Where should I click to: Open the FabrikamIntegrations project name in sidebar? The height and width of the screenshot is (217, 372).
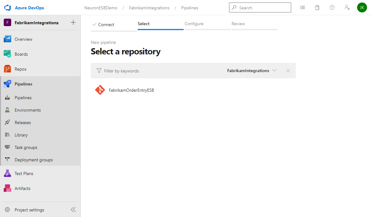(x=37, y=23)
